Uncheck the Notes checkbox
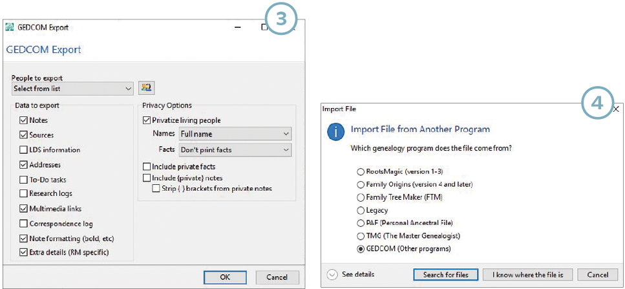 click(x=24, y=120)
